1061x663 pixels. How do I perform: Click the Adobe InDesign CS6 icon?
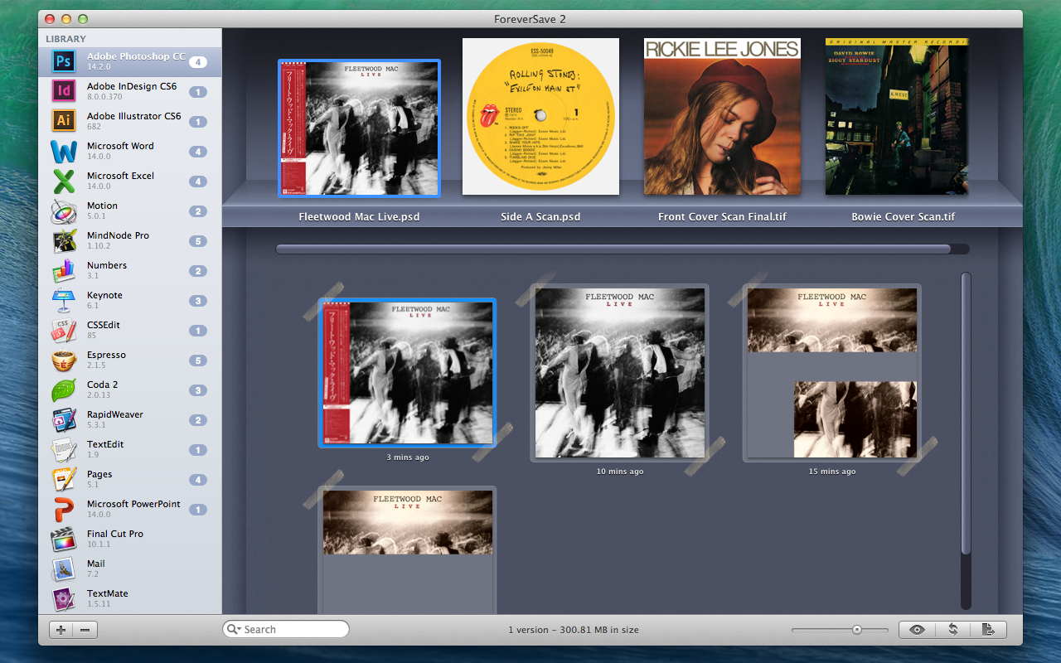point(64,91)
